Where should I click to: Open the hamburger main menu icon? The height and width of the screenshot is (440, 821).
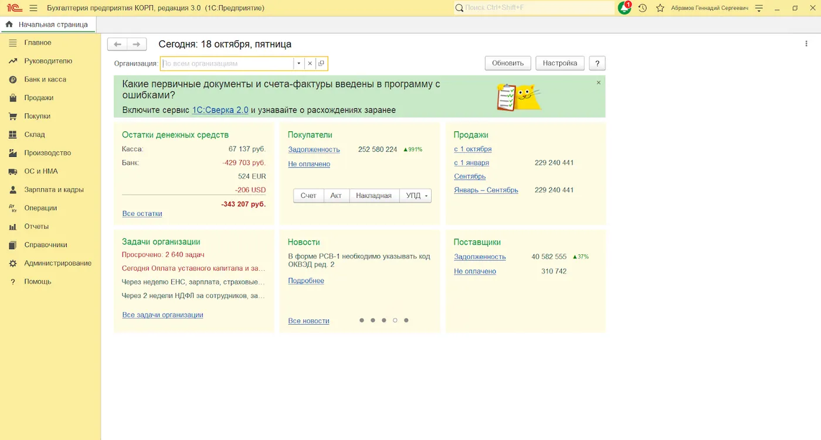coord(33,8)
